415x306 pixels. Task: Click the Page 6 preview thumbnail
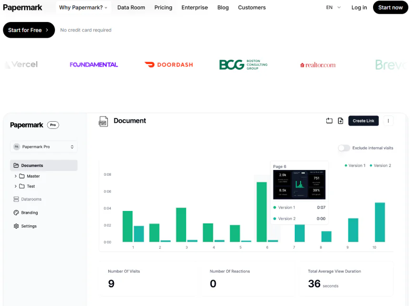pyautogui.click(x=299, y=185)
